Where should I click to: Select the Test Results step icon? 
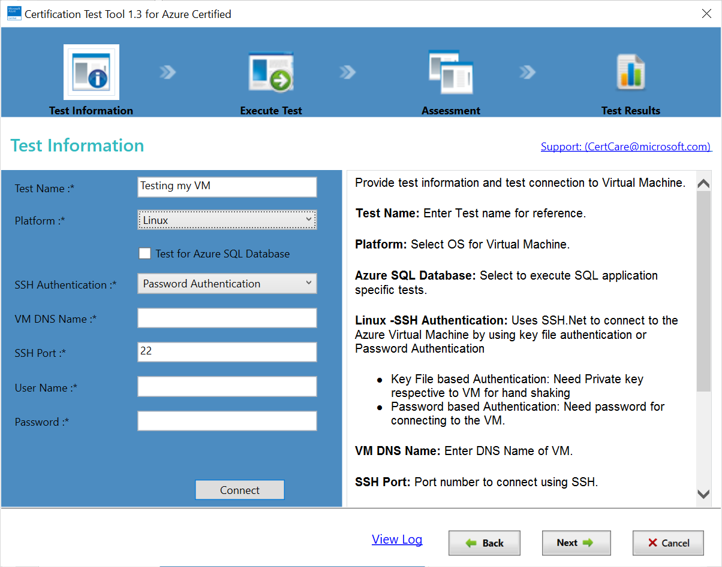click(x=631, y=72)
